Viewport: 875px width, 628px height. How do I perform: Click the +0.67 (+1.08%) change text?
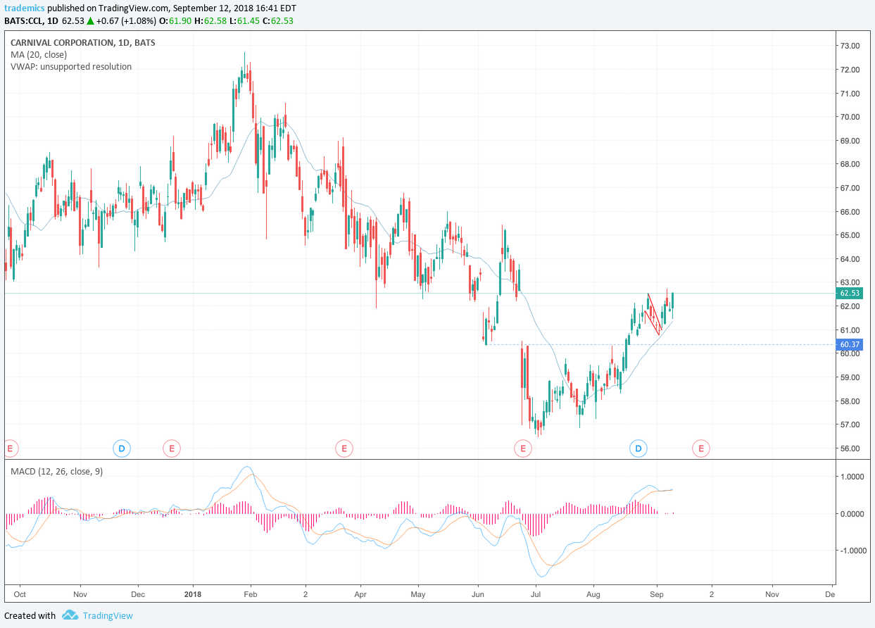pyautogui.click(x=127, y=20)
